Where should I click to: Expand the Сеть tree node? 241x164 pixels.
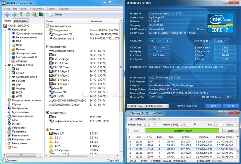tap(5, 120)
